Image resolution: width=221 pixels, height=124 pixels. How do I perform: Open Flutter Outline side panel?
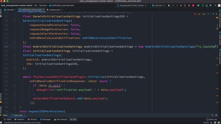pos(220,38)
